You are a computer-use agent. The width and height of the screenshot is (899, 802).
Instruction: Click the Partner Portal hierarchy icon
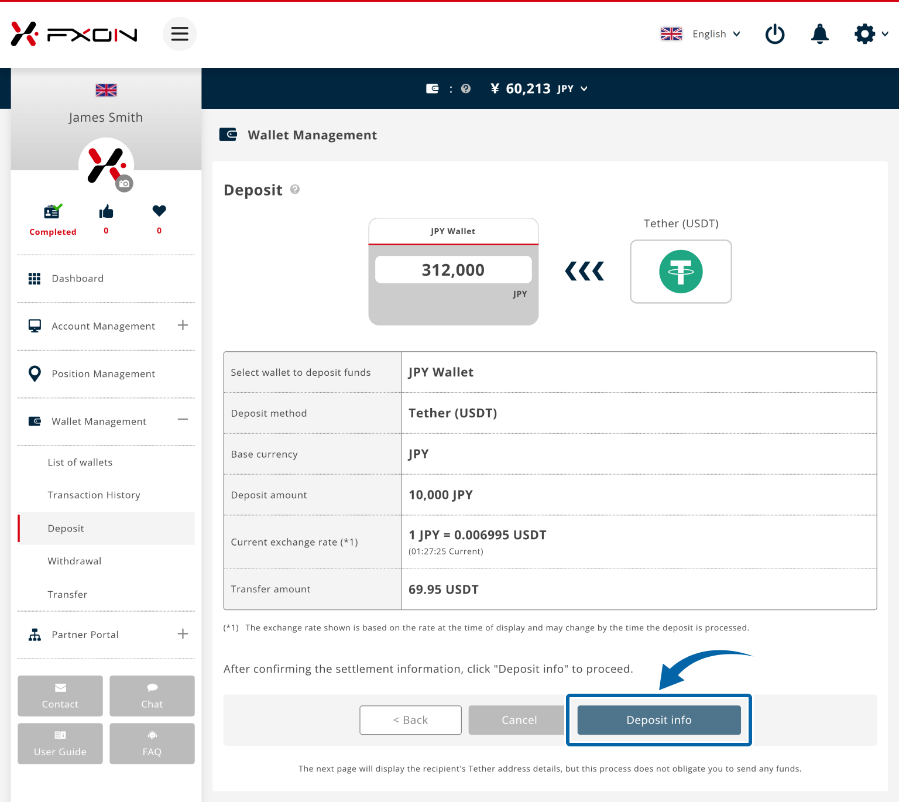click(x=35, y=635)
